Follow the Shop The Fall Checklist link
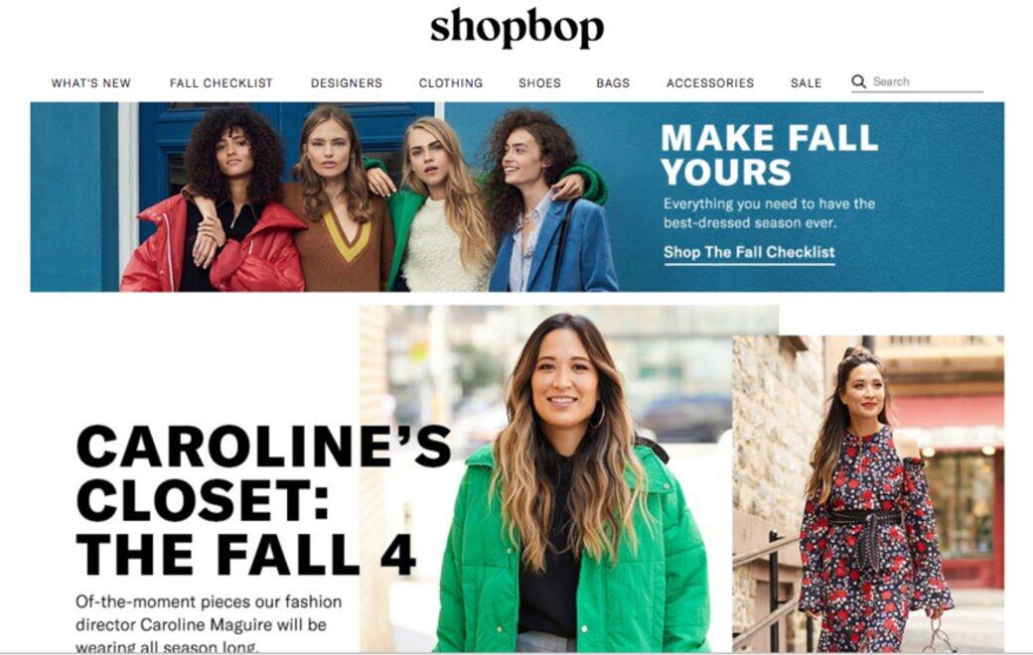Screen dimensions: 1033x655 (x=749, y=252)
